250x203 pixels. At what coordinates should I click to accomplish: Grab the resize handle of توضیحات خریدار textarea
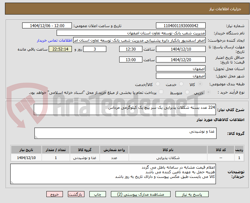coord(12,183)
